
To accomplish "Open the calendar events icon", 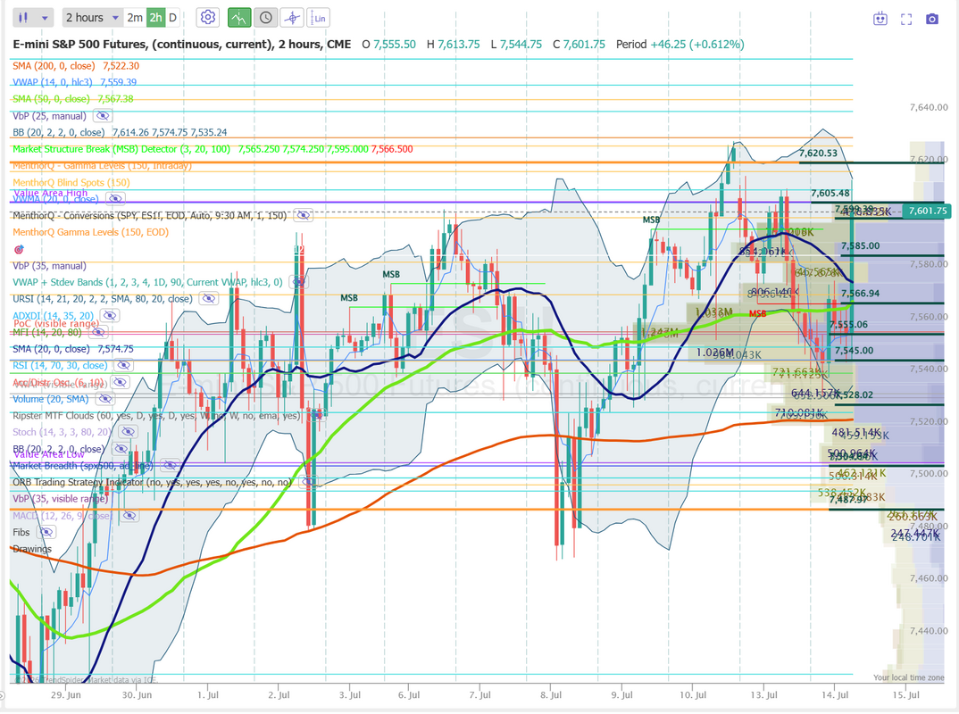I will tap(880, 19).
